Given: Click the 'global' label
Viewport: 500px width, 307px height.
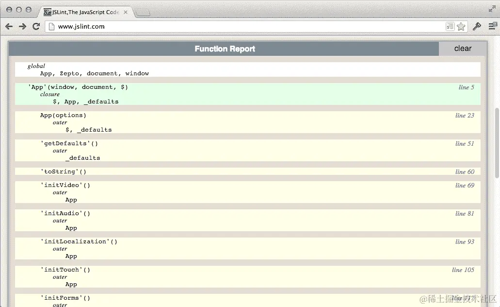Looking at the screenshot, I should pyautogui.click(x=36, y=66).
